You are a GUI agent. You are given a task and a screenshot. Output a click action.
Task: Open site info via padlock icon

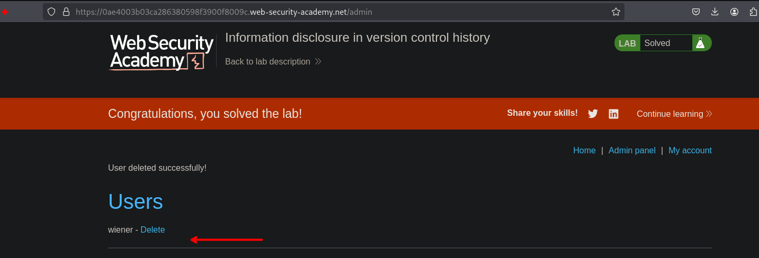pos(66,12)
